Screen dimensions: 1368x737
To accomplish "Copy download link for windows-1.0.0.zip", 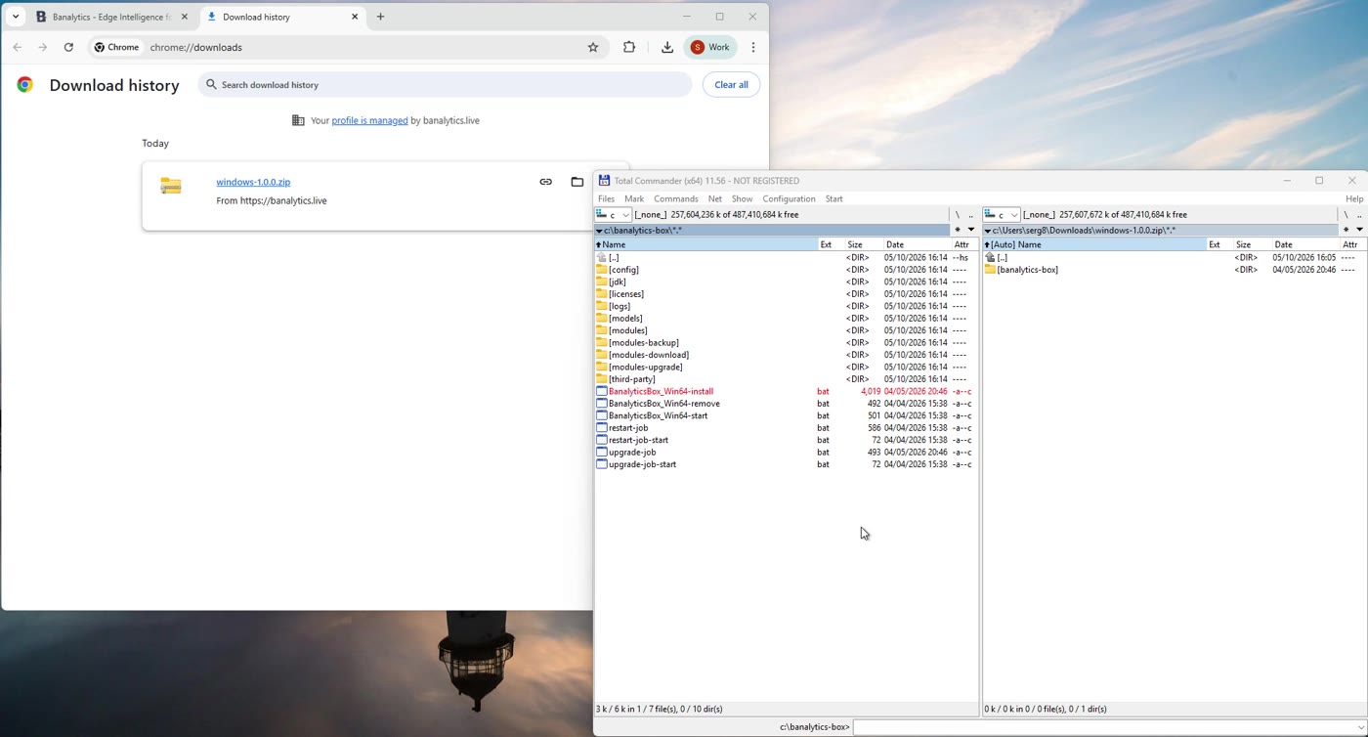I will (x=546, y=182).
